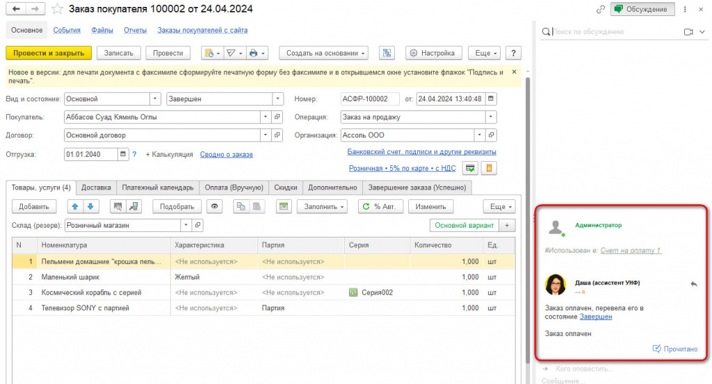
Task: Open top toolbar Еще menu
Action: point(485,53)
